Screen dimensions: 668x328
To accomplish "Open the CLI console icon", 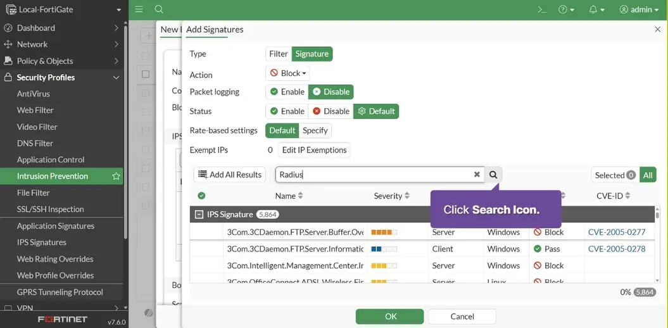I will (542, 9).
